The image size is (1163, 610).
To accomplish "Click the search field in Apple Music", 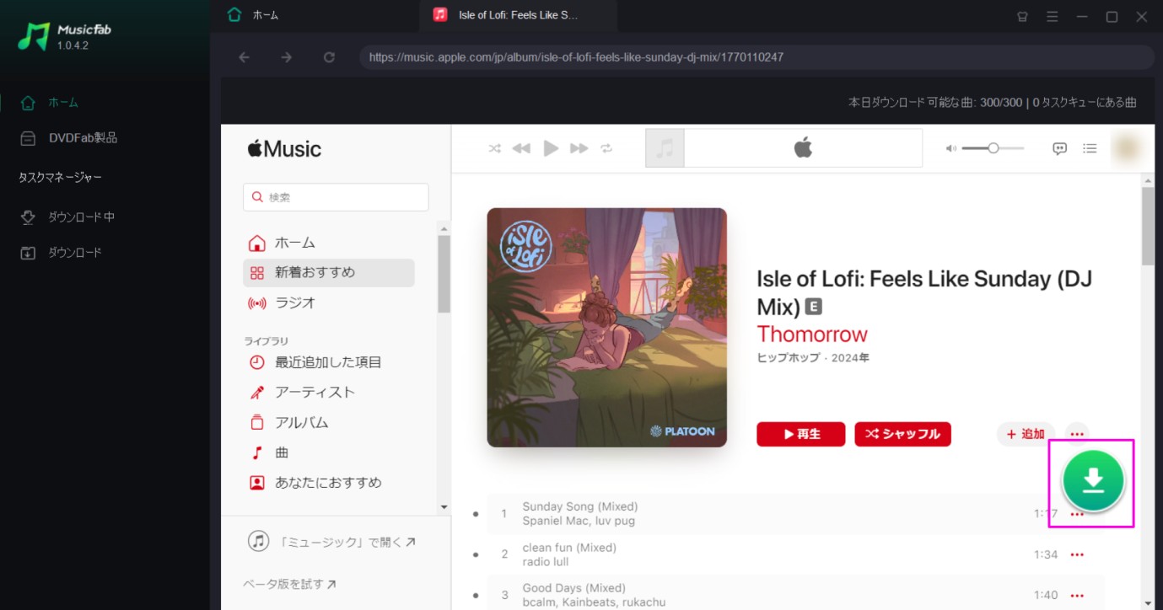I will tap(336, 197).
